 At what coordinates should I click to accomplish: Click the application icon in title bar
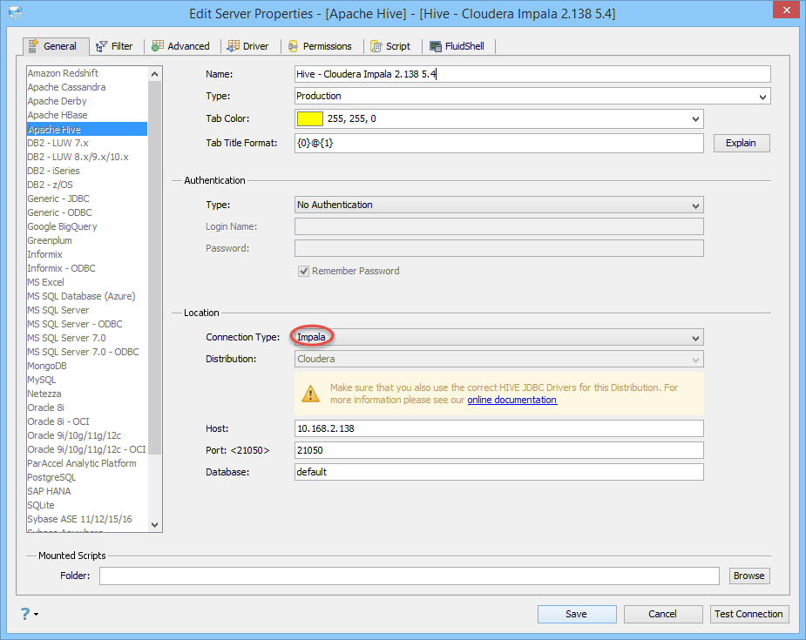(16, 13)
